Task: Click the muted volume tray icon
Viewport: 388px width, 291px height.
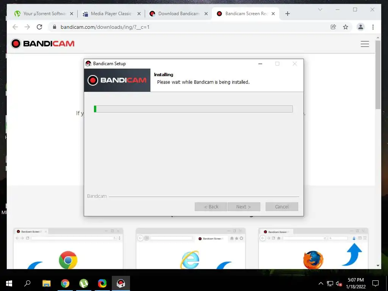Action: (x=339, y=283)
